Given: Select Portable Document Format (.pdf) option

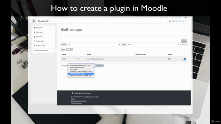Looking at the screenshot, I should [x=81, y=76].
